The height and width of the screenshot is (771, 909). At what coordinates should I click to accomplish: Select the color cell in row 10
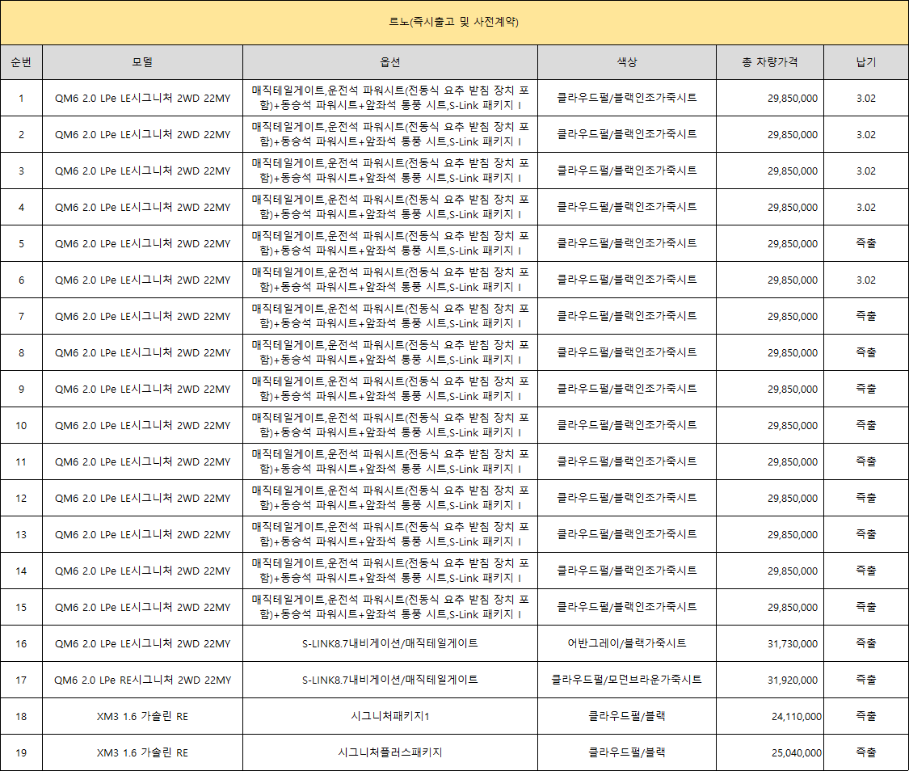pos(627,425)
